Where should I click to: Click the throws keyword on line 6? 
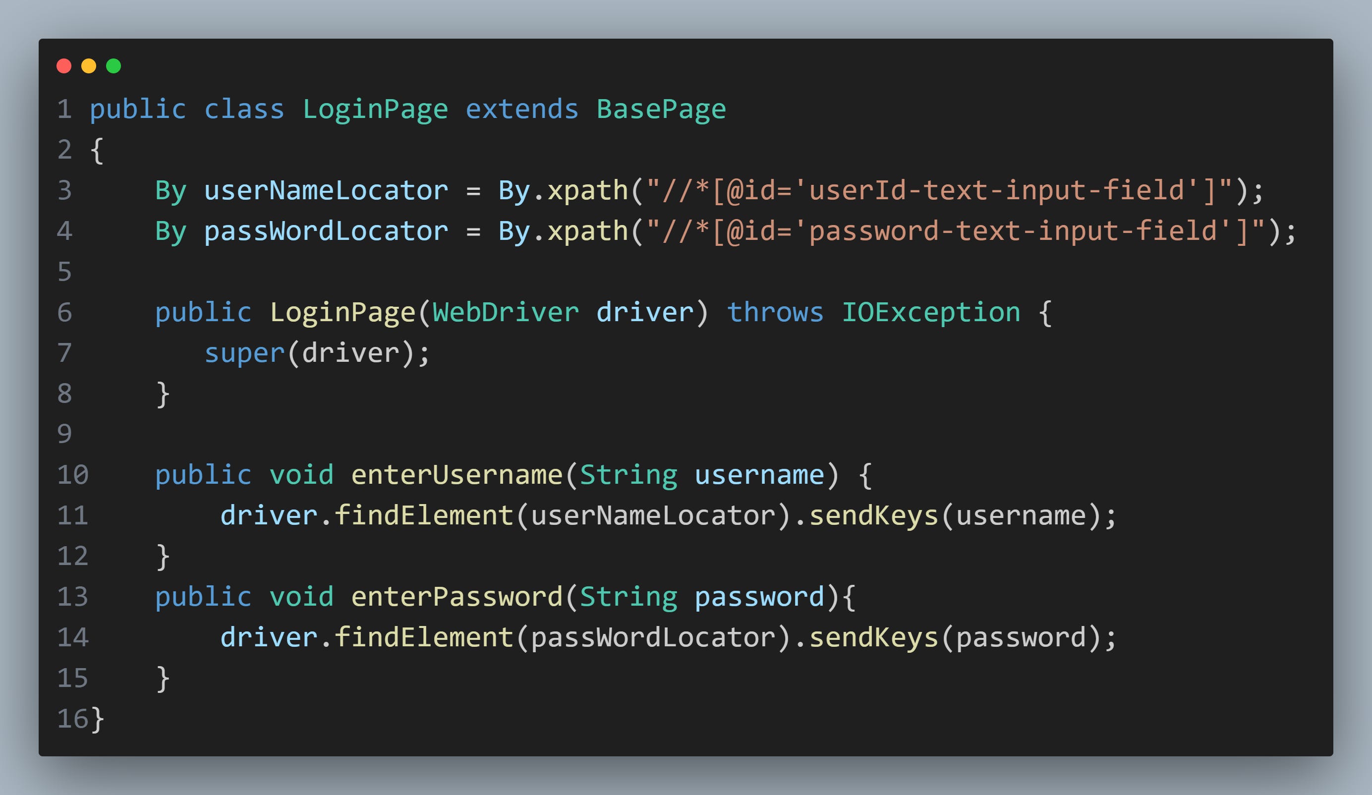(x=775, y=313)
